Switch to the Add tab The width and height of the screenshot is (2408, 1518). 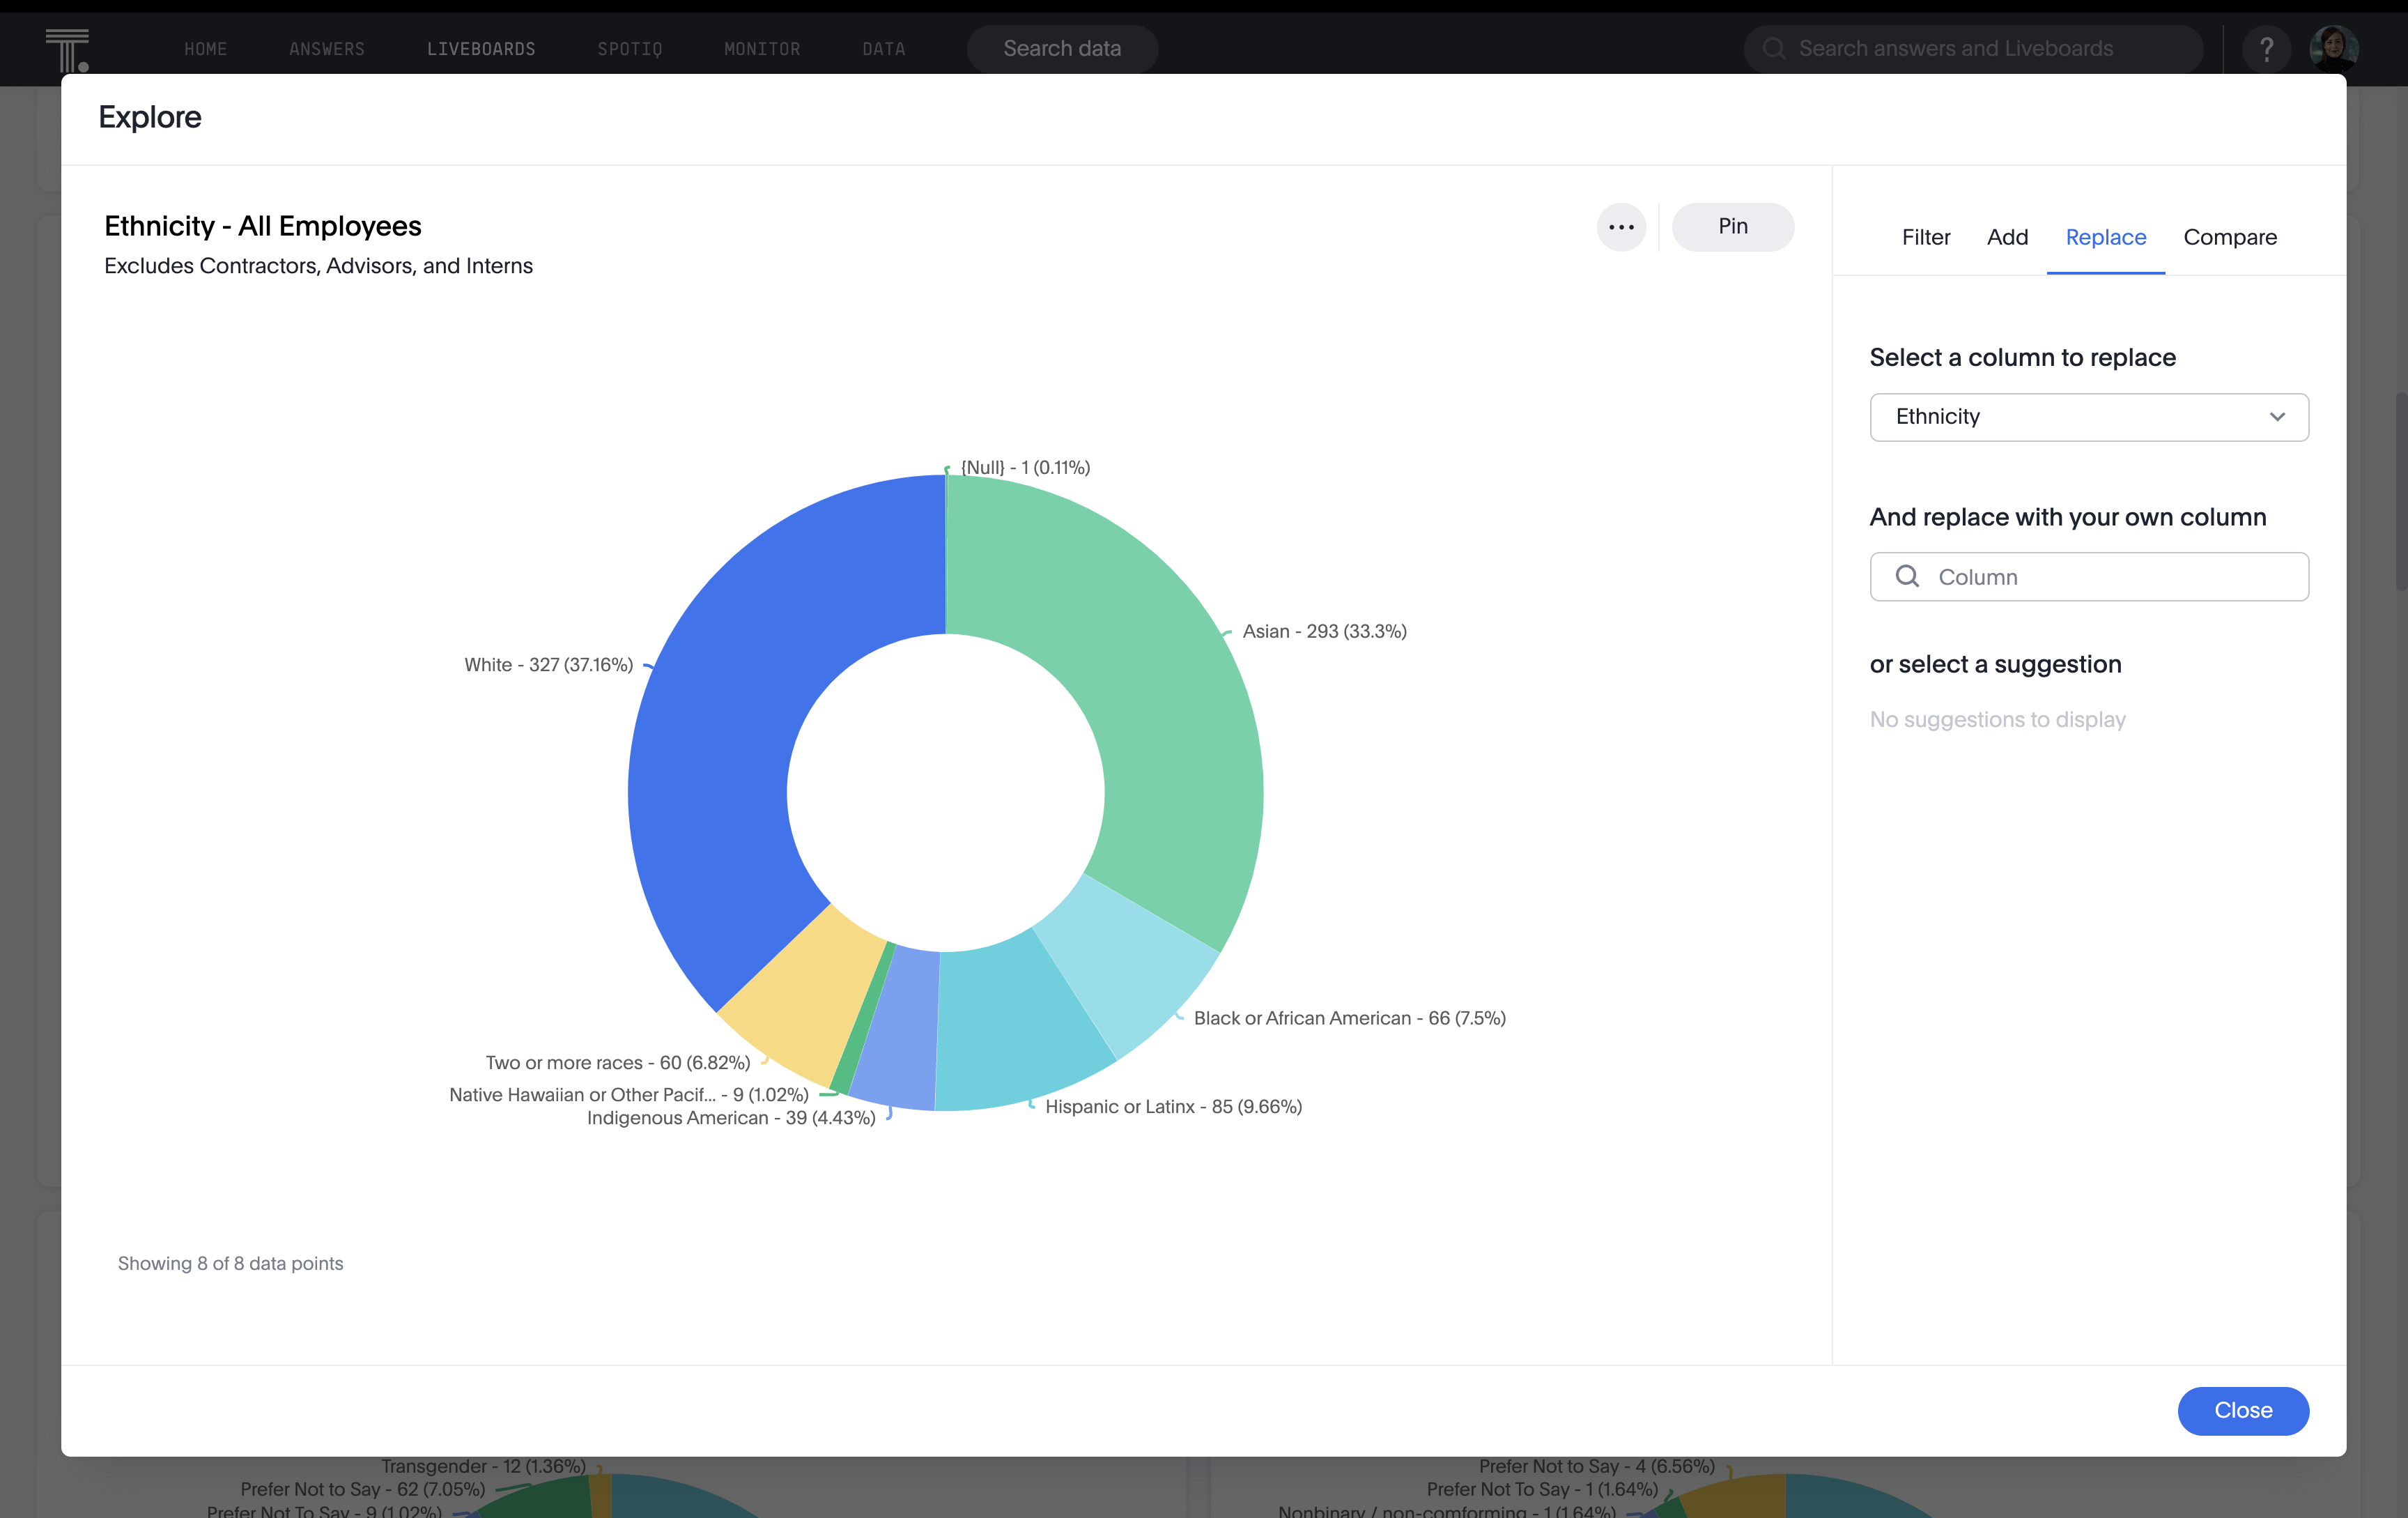[2007, 237]
